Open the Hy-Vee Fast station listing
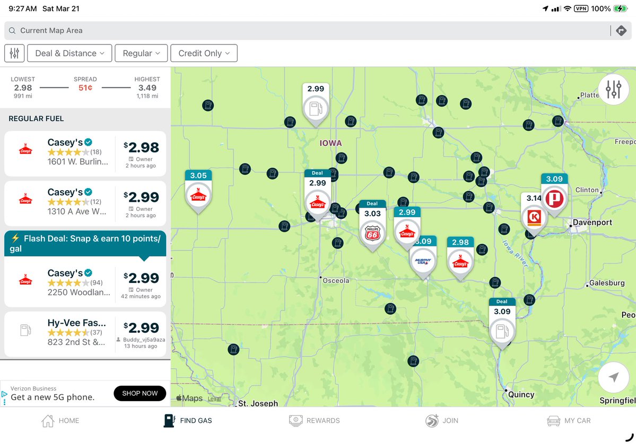Image resolution: width=636 pixels, height=444 pixels. 85,334
